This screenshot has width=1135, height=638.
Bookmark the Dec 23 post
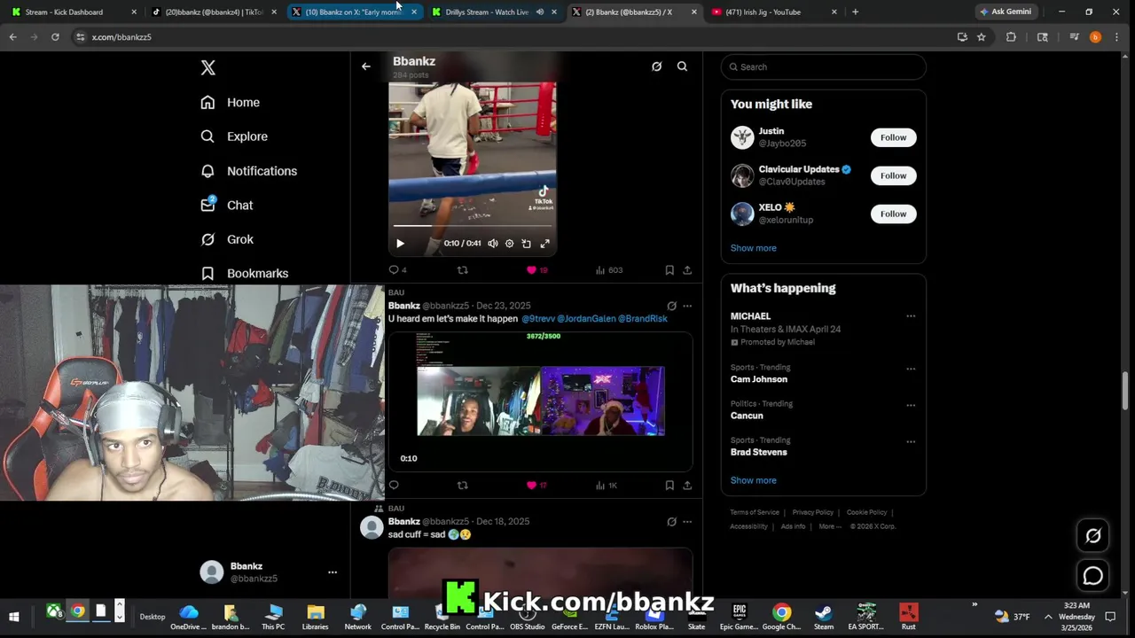click(669, 486)
